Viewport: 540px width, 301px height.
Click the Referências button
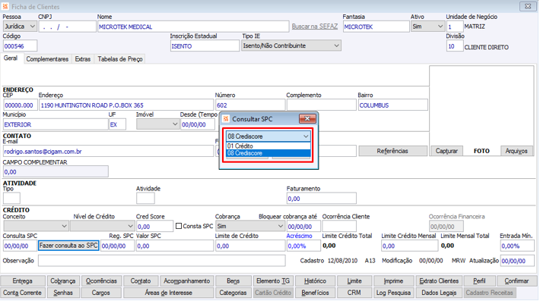[392, 151]
